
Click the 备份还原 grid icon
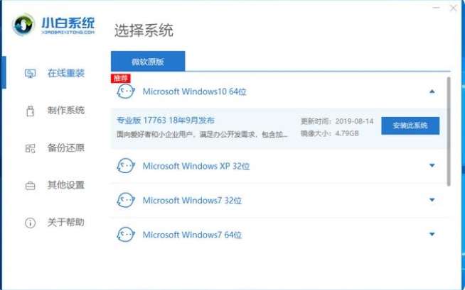point(30,148)
